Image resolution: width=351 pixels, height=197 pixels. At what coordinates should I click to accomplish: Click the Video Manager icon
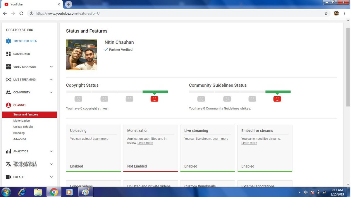[x=8, y=67]
